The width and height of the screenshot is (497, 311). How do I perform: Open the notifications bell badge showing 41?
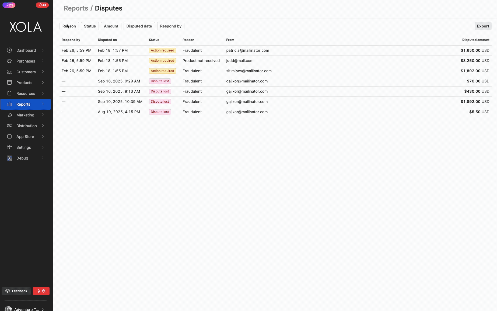(42, 5)
